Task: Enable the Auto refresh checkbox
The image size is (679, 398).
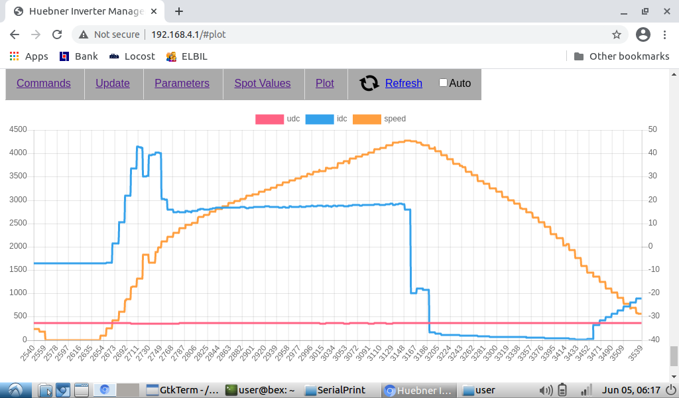Action: [x=443, y=83]
